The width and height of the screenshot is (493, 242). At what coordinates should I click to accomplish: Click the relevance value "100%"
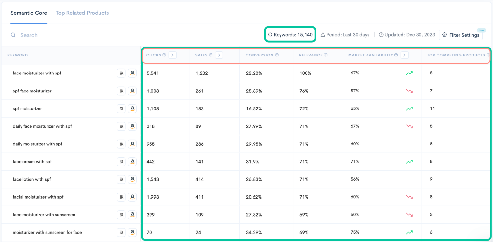point(305,73)
